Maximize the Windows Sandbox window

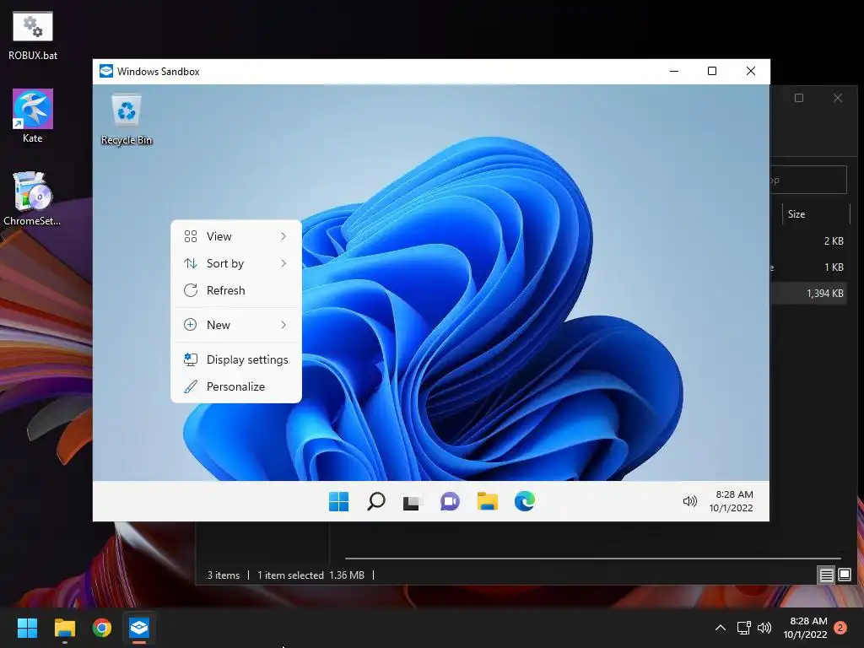tap(712, 71)
